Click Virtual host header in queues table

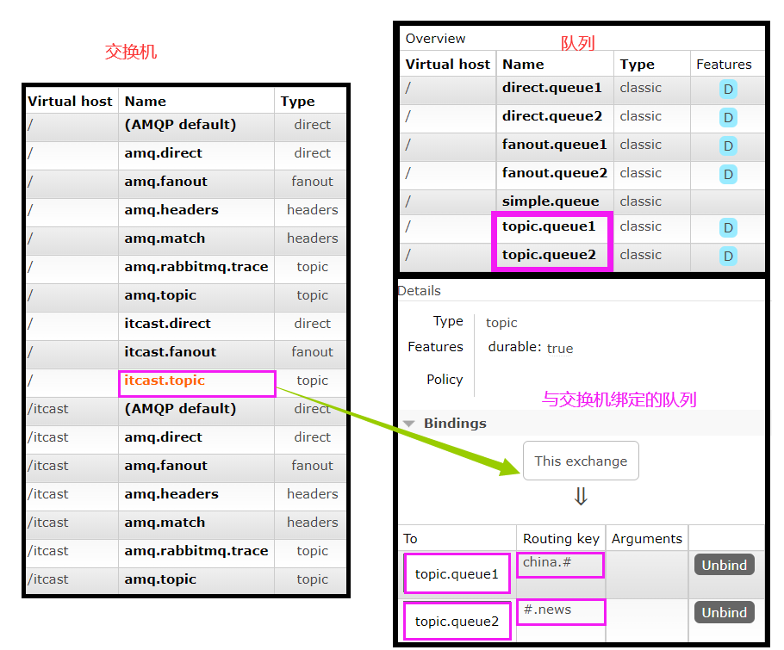click(448, 65)
